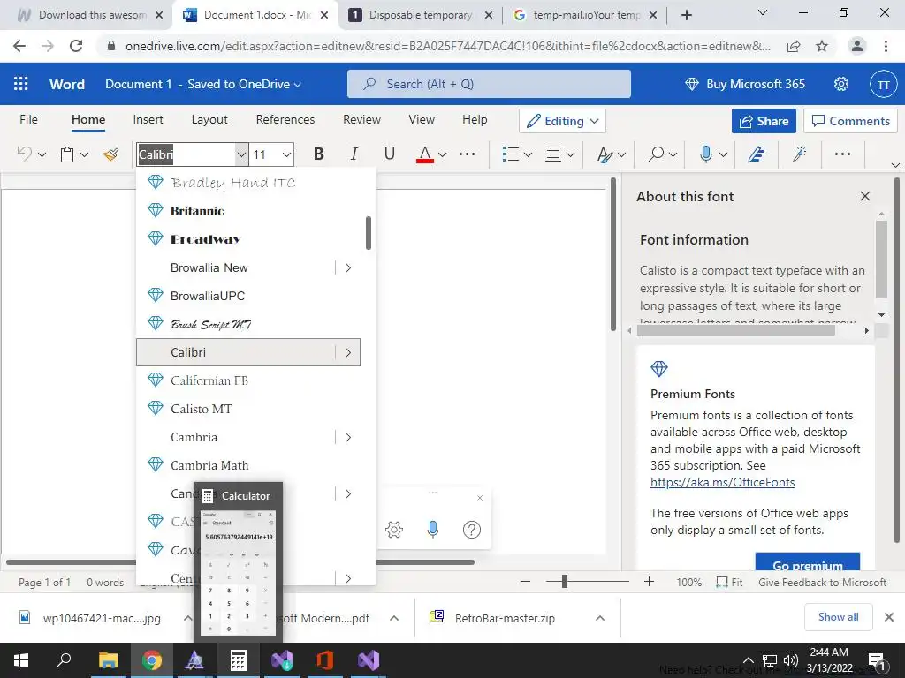Open Chrome profile avatar icon
Screen dimensions: 905x678
tap(857, 46)
